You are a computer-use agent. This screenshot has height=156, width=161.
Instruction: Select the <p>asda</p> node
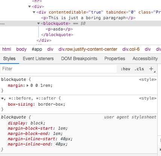pos(59,29)
